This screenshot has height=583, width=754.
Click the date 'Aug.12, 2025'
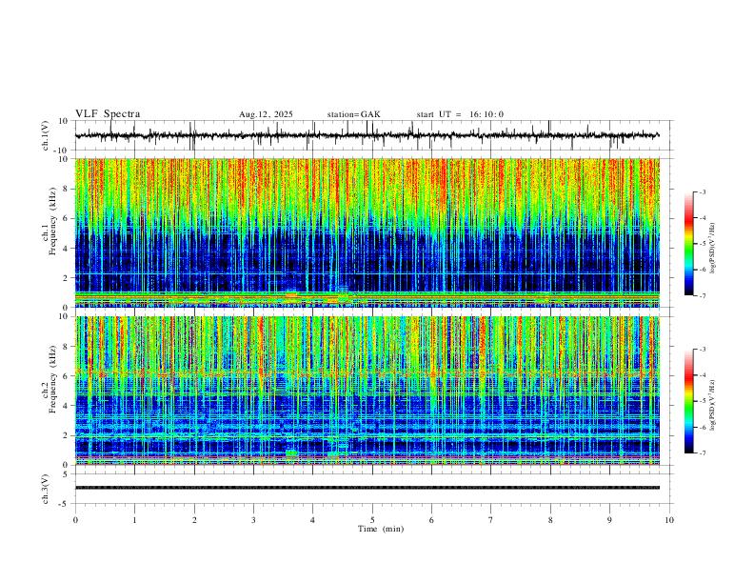(x=266, y=114)
